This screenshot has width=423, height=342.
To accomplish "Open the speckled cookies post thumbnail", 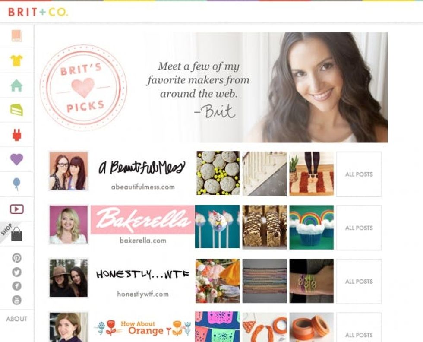I will point(218,173).
